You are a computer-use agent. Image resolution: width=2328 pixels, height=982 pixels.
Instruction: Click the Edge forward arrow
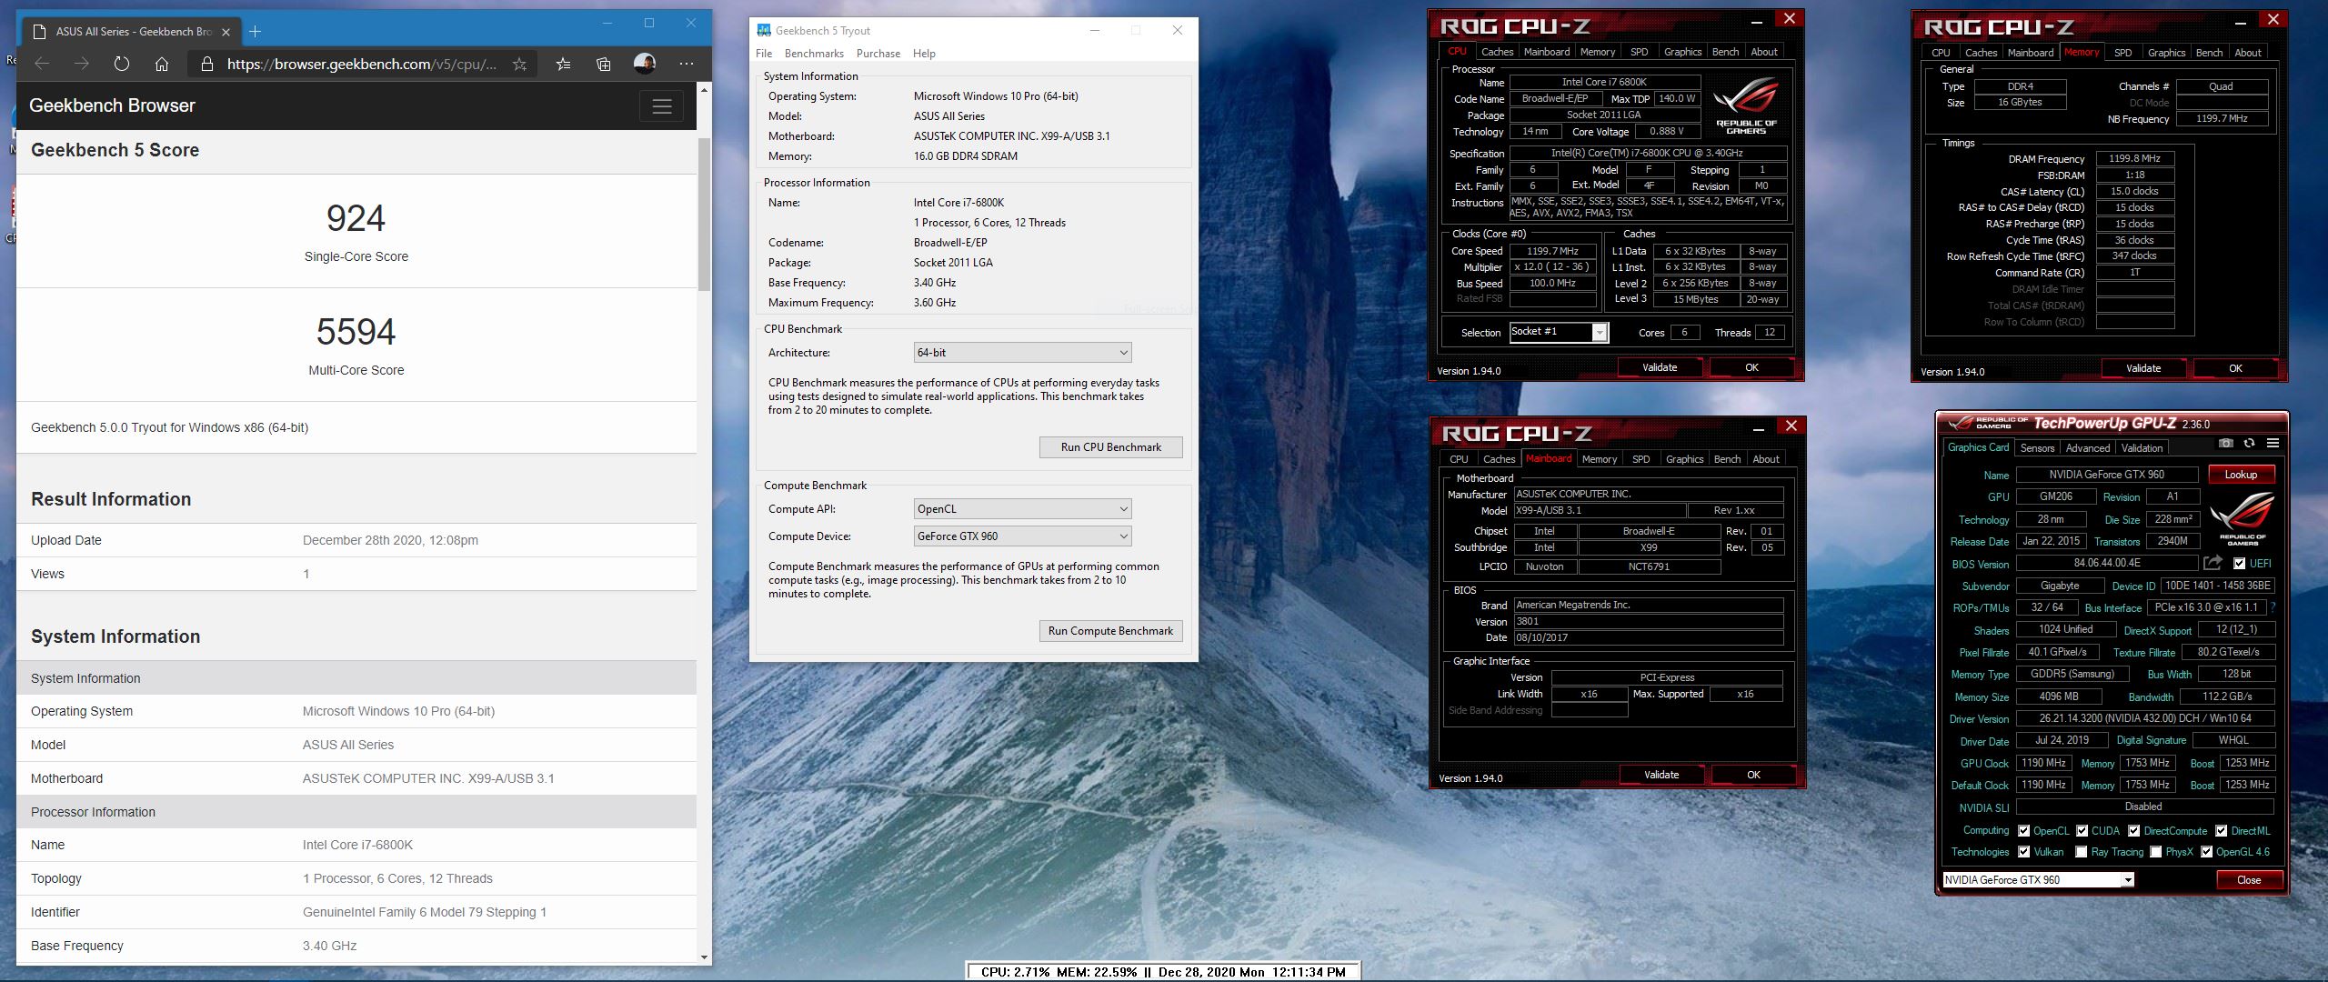point(82,64)
